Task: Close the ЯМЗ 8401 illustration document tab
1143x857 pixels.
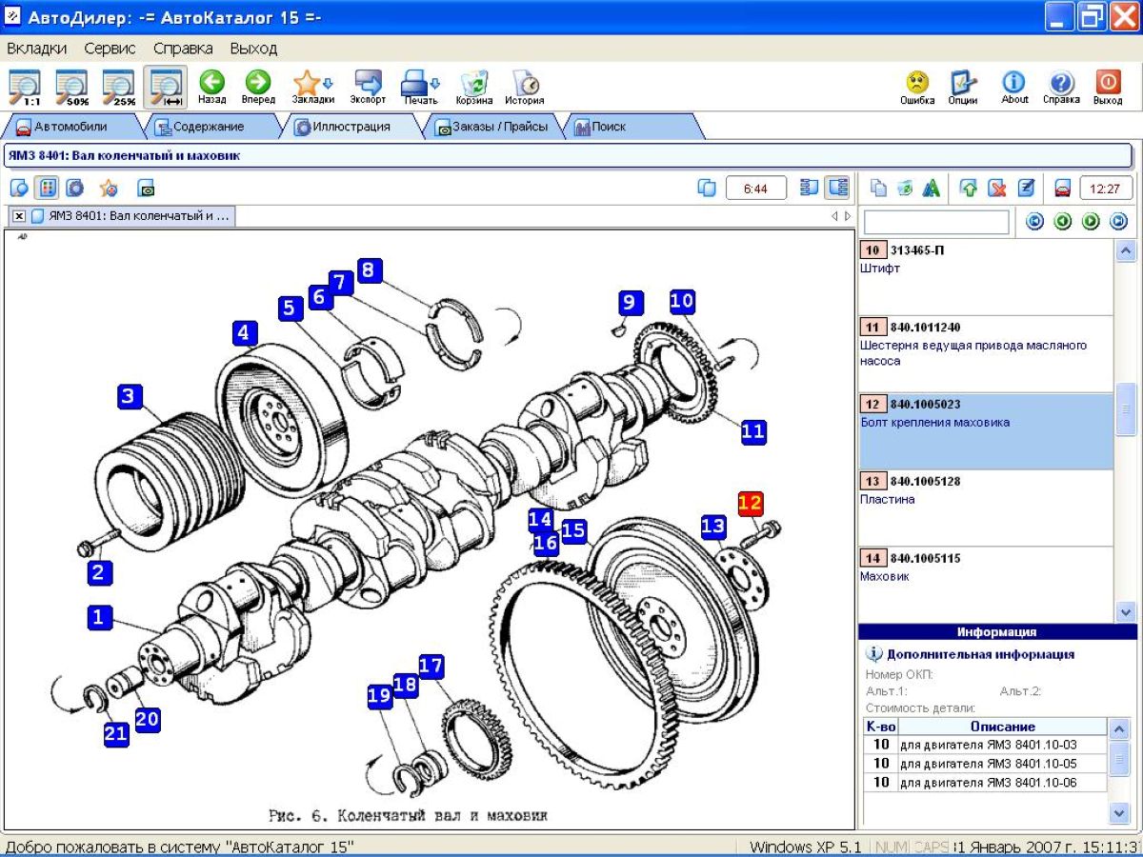Action: [19, 216]
